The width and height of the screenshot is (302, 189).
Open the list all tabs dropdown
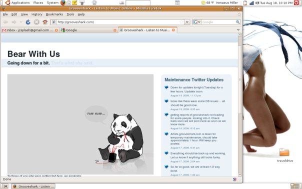(x=238, y=30)
